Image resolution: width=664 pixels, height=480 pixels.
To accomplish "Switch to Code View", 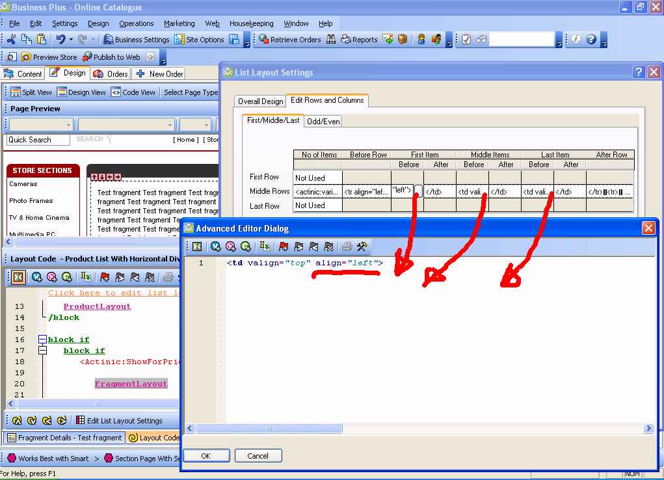I will click(x=133, y=92).
